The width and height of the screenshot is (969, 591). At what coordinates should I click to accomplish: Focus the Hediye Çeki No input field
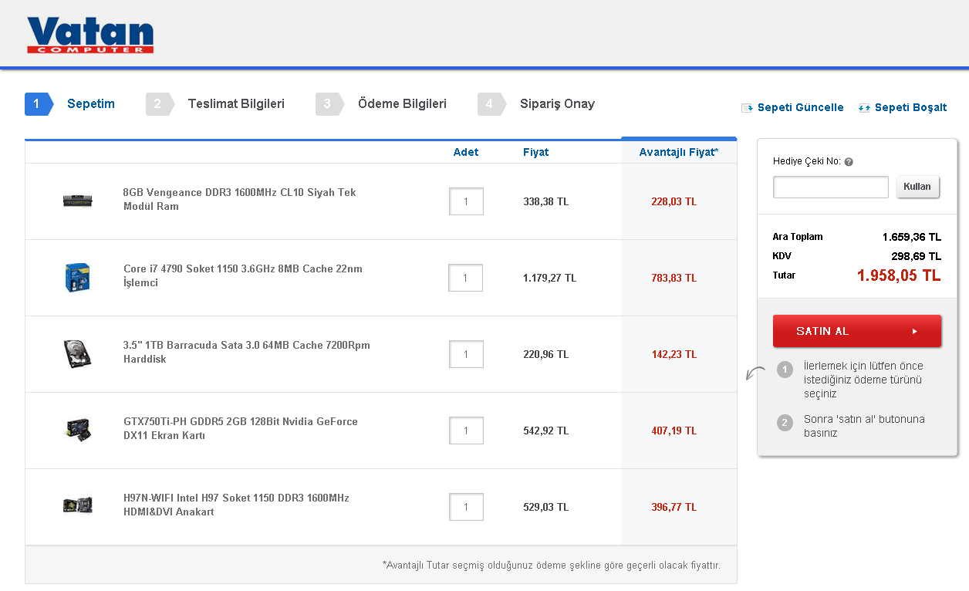pos(831,187)
